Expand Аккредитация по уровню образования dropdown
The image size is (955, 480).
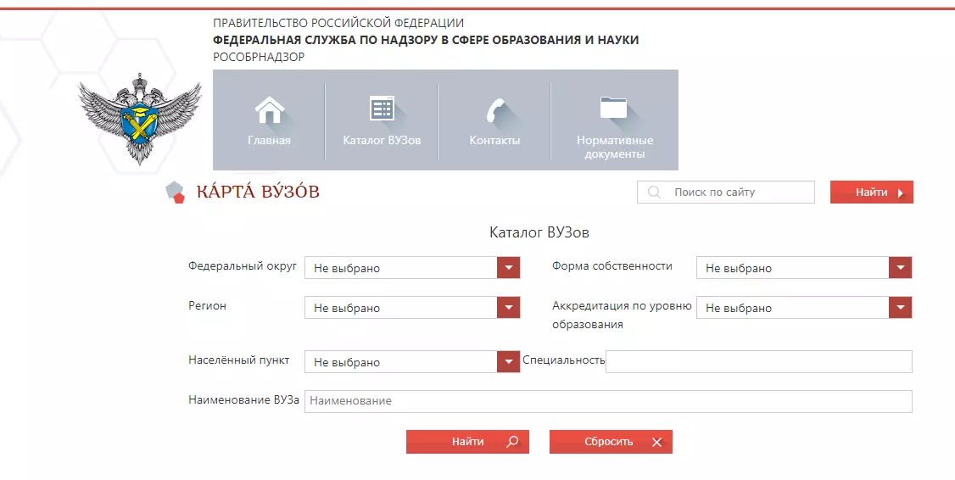point(900,308)
